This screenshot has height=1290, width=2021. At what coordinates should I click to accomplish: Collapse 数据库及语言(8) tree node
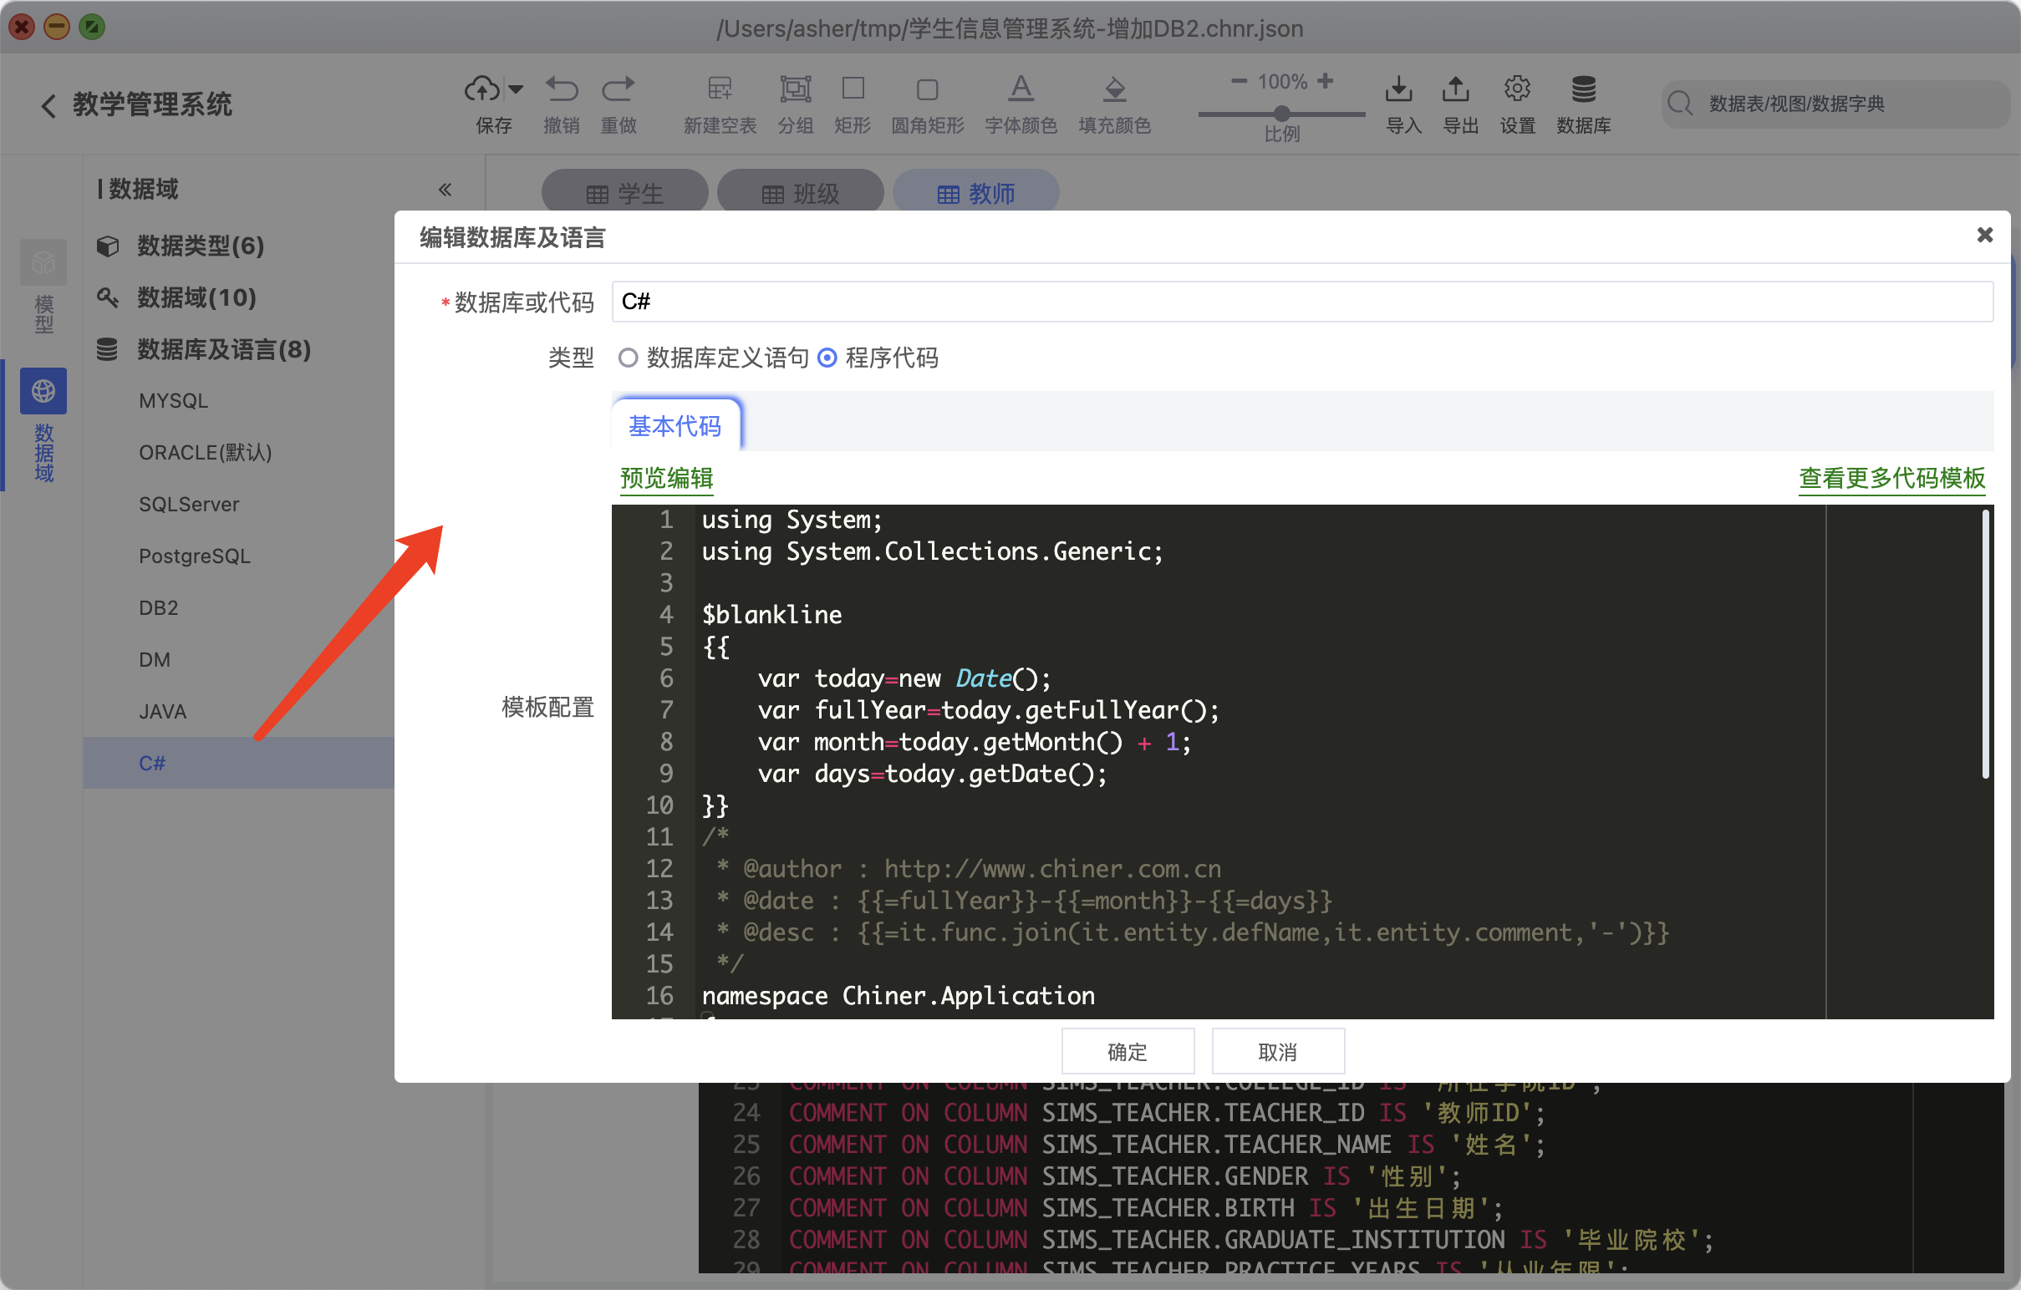tap(223, 350)
